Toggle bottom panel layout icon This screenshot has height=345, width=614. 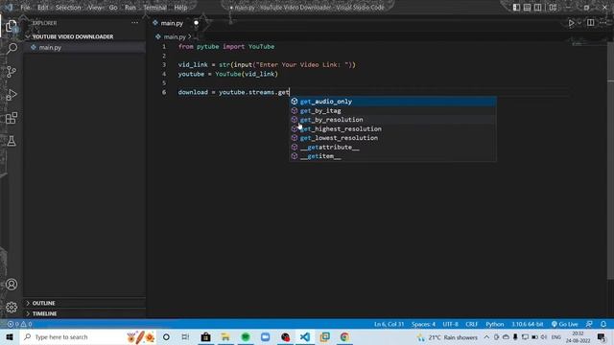(527, 8)
